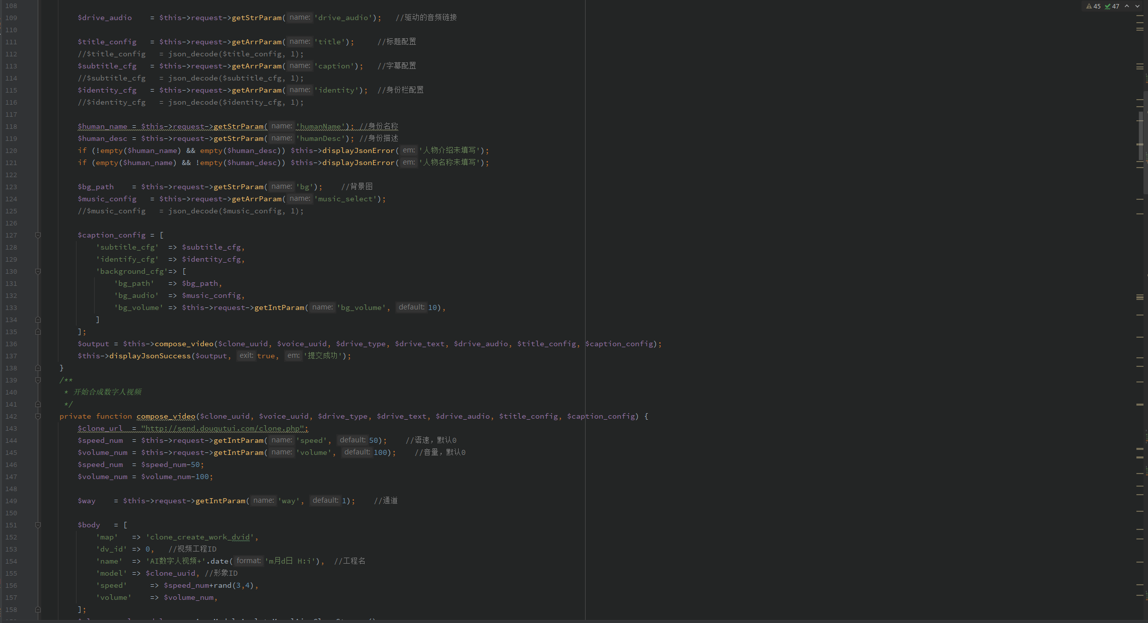The image size is (1148, 623).
Task: Click the topmost warning stripe mark in the error stripe
Action: pyautogui.click(x=1139, y=16)
